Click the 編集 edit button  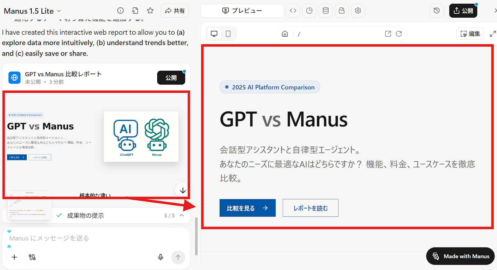point(470,34)
